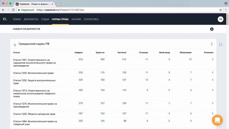Open the 119 partial cases for Статья 1515
Viewport: 229px width, 129px height.
click(x=124, y=90)
